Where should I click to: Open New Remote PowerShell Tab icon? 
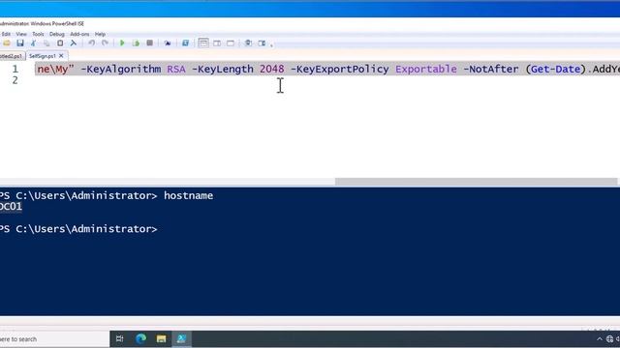[x=168, y=43]
